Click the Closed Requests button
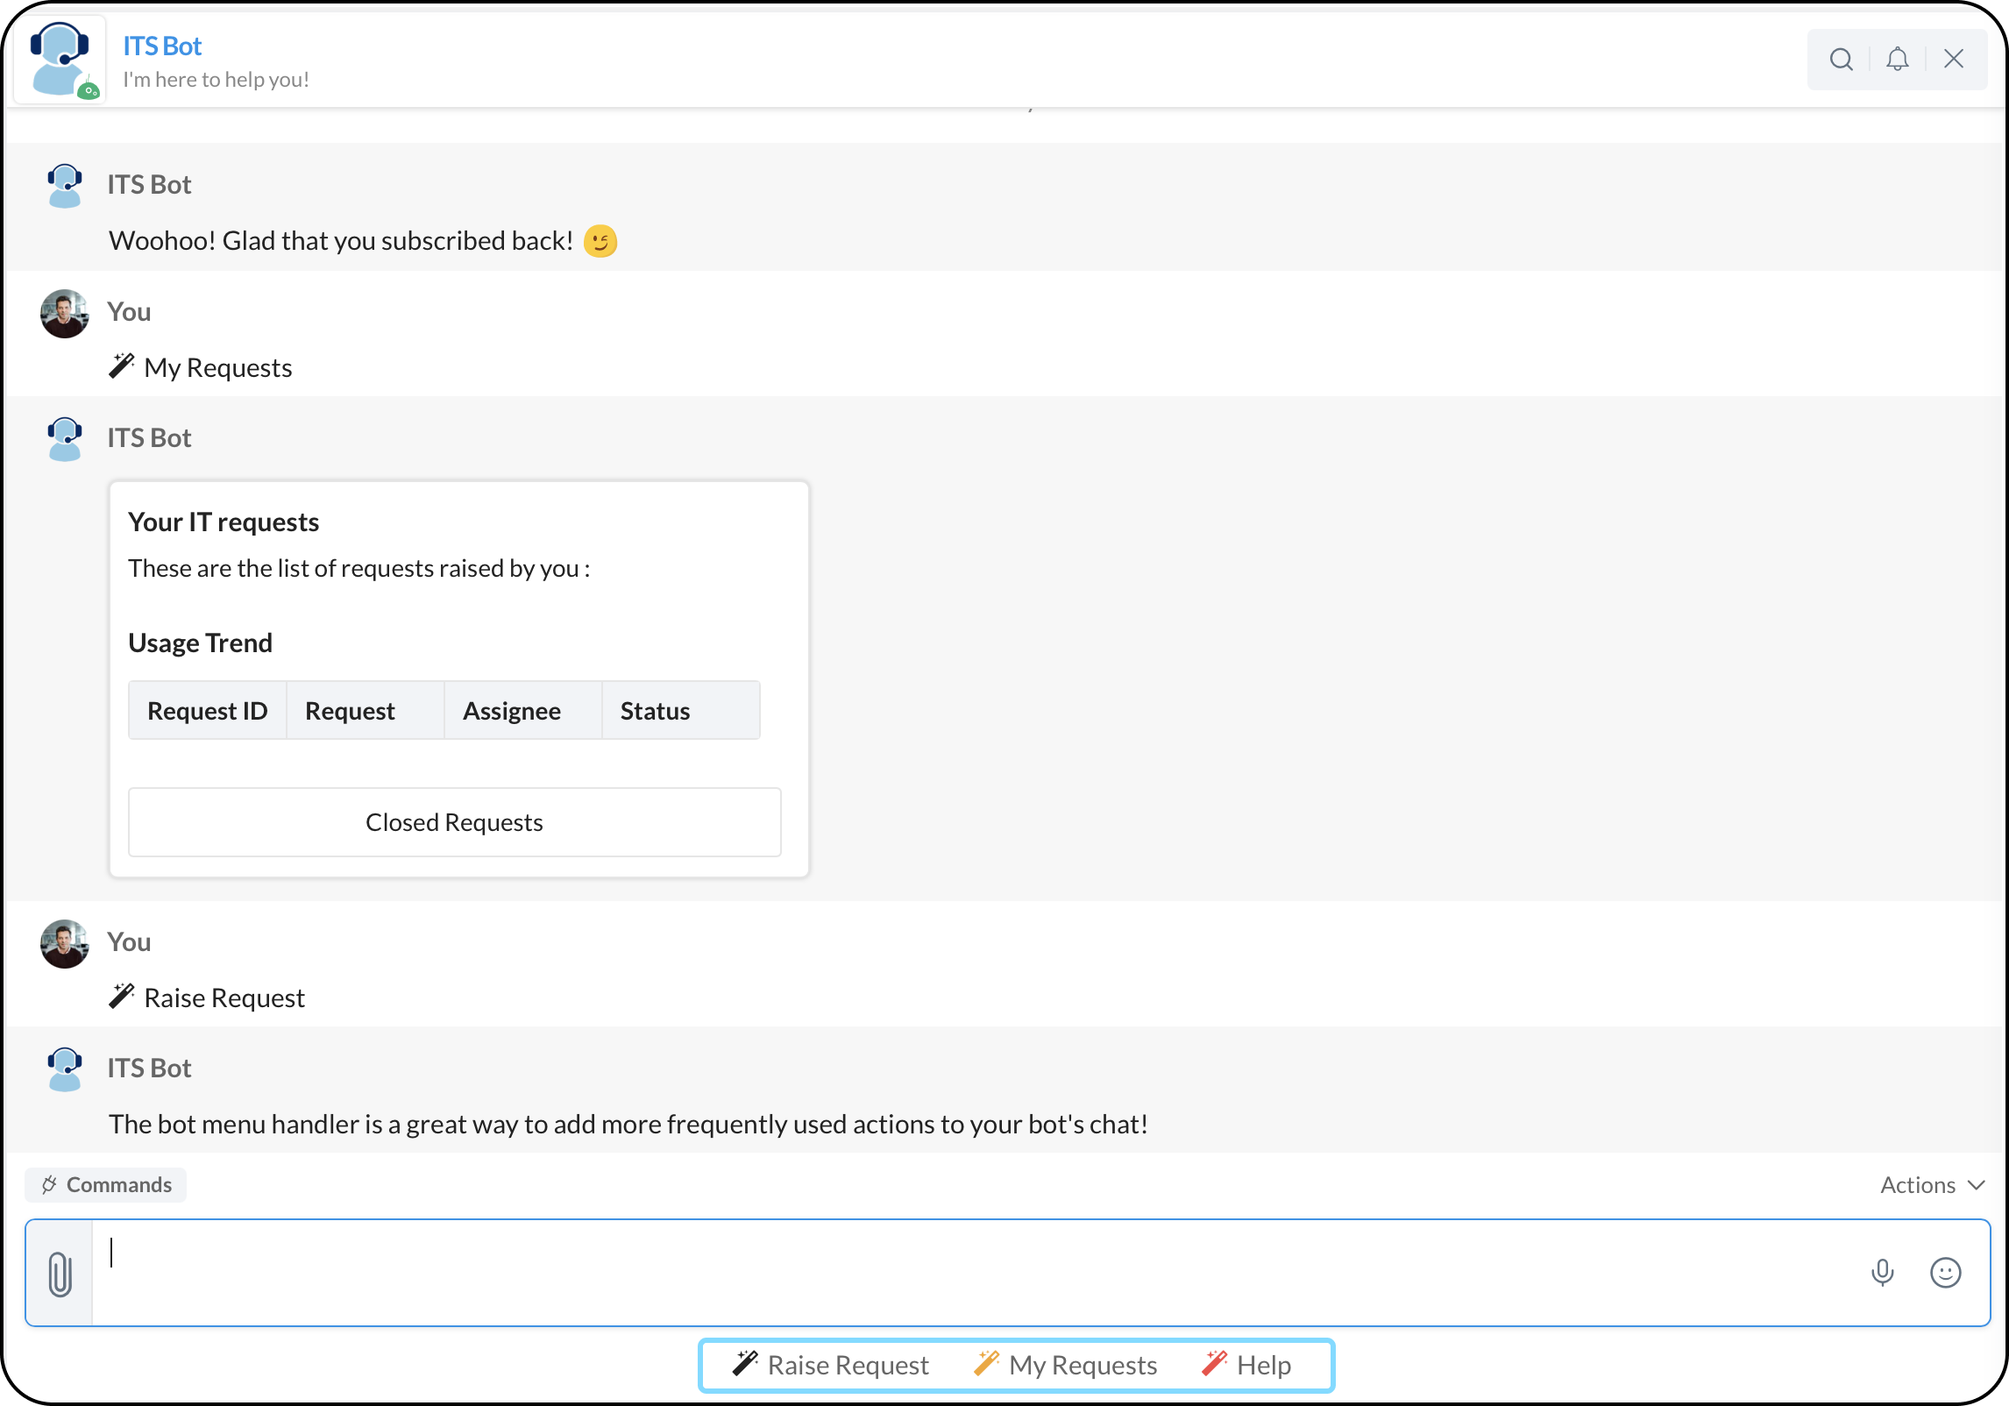This screenshot has height=1406, width=2009. [454, 822]
